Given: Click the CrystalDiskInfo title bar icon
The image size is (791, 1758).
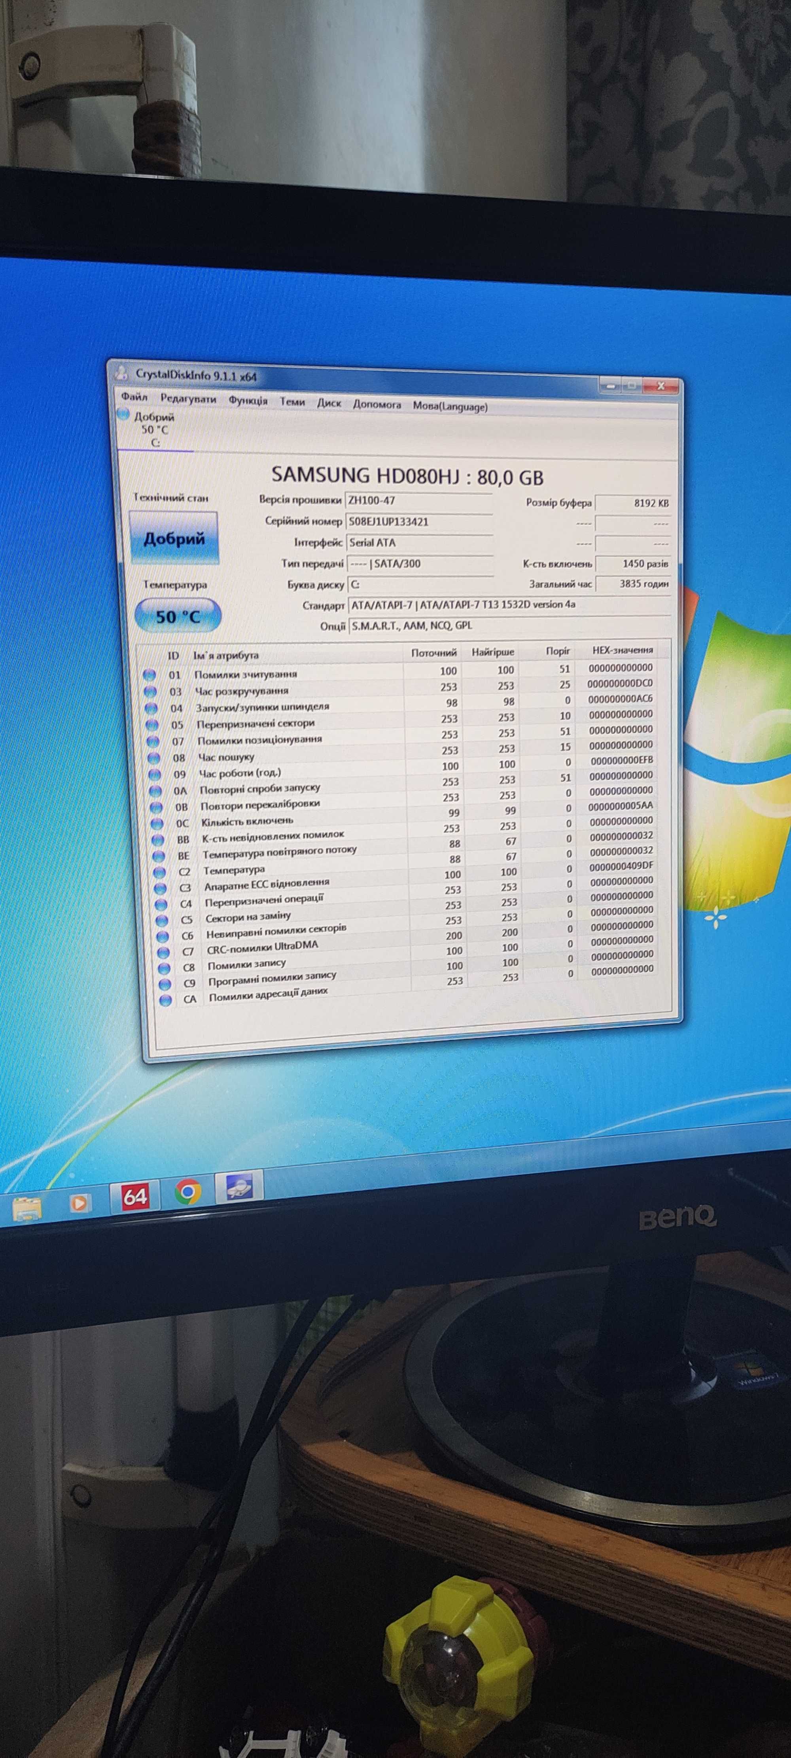Looking at the screenshot, I should click(121, 372).
